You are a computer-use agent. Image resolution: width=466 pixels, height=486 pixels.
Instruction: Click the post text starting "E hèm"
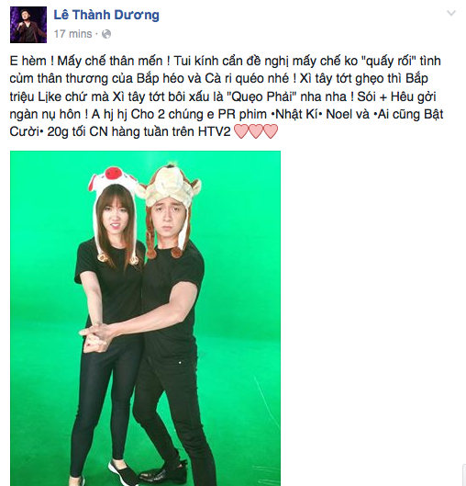point(227,96)
